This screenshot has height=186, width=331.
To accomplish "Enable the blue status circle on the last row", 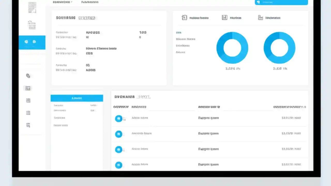I will click(118, 165).
